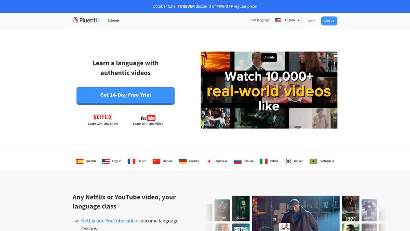
Task: Open the Portuguese language option
Action: click(313, 161)
